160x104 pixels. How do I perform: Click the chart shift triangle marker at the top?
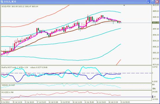(124, 5)
